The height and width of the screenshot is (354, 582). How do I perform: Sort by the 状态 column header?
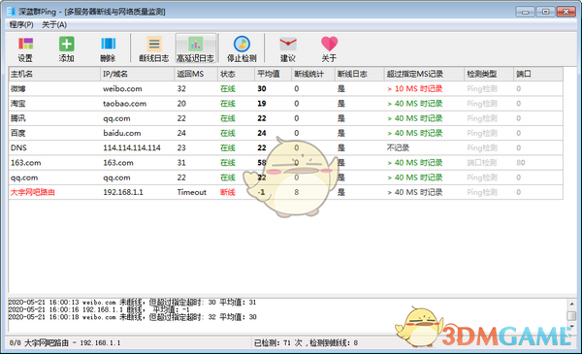click(x=236, y=74)
